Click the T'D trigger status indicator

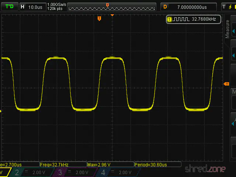[10, 7]
